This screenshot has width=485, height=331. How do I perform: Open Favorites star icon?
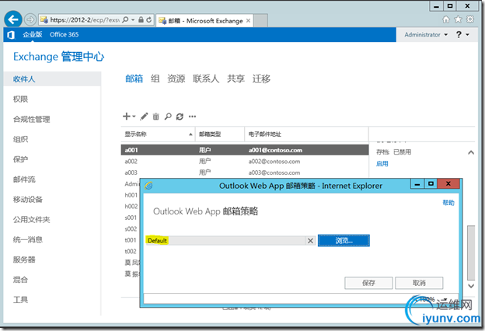[458, 19]
